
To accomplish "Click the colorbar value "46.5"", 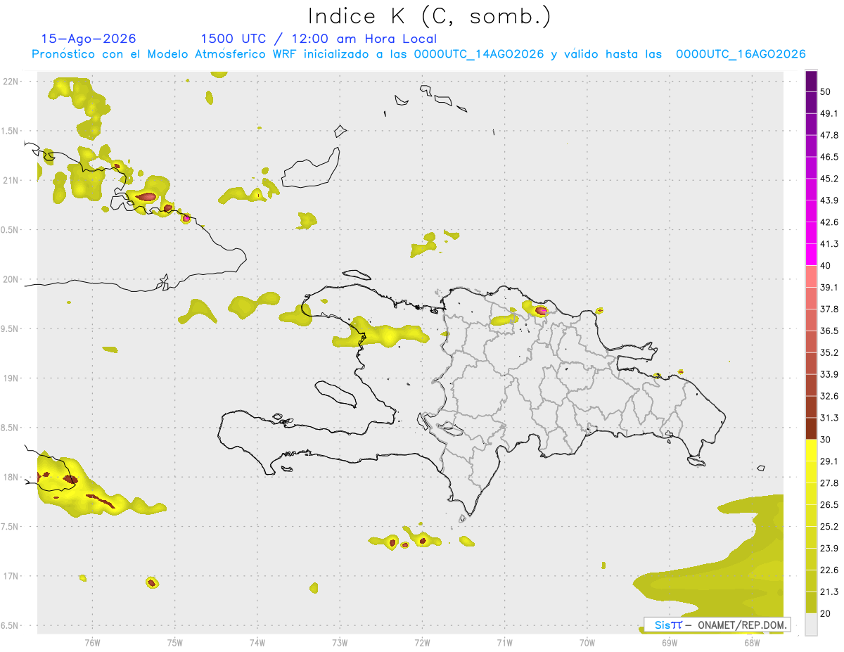I will point(829,157).
